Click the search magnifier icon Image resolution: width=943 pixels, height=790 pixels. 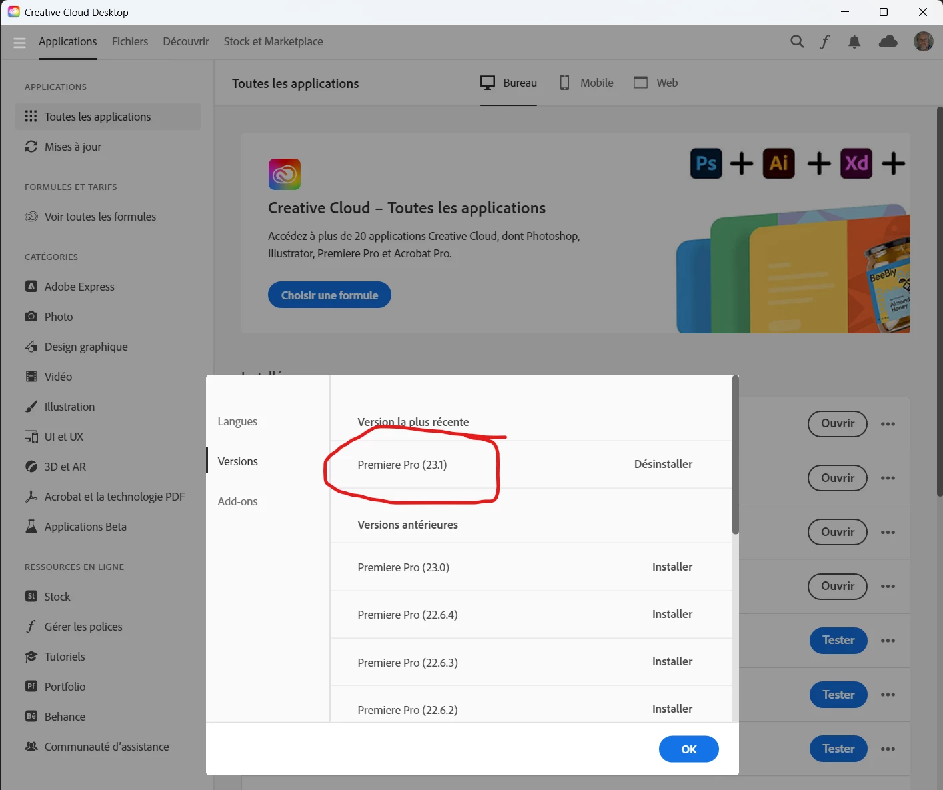(x=797, y=41)
